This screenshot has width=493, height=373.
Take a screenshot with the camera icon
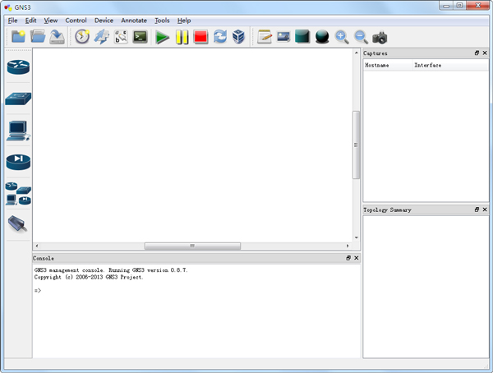point(380,37)
